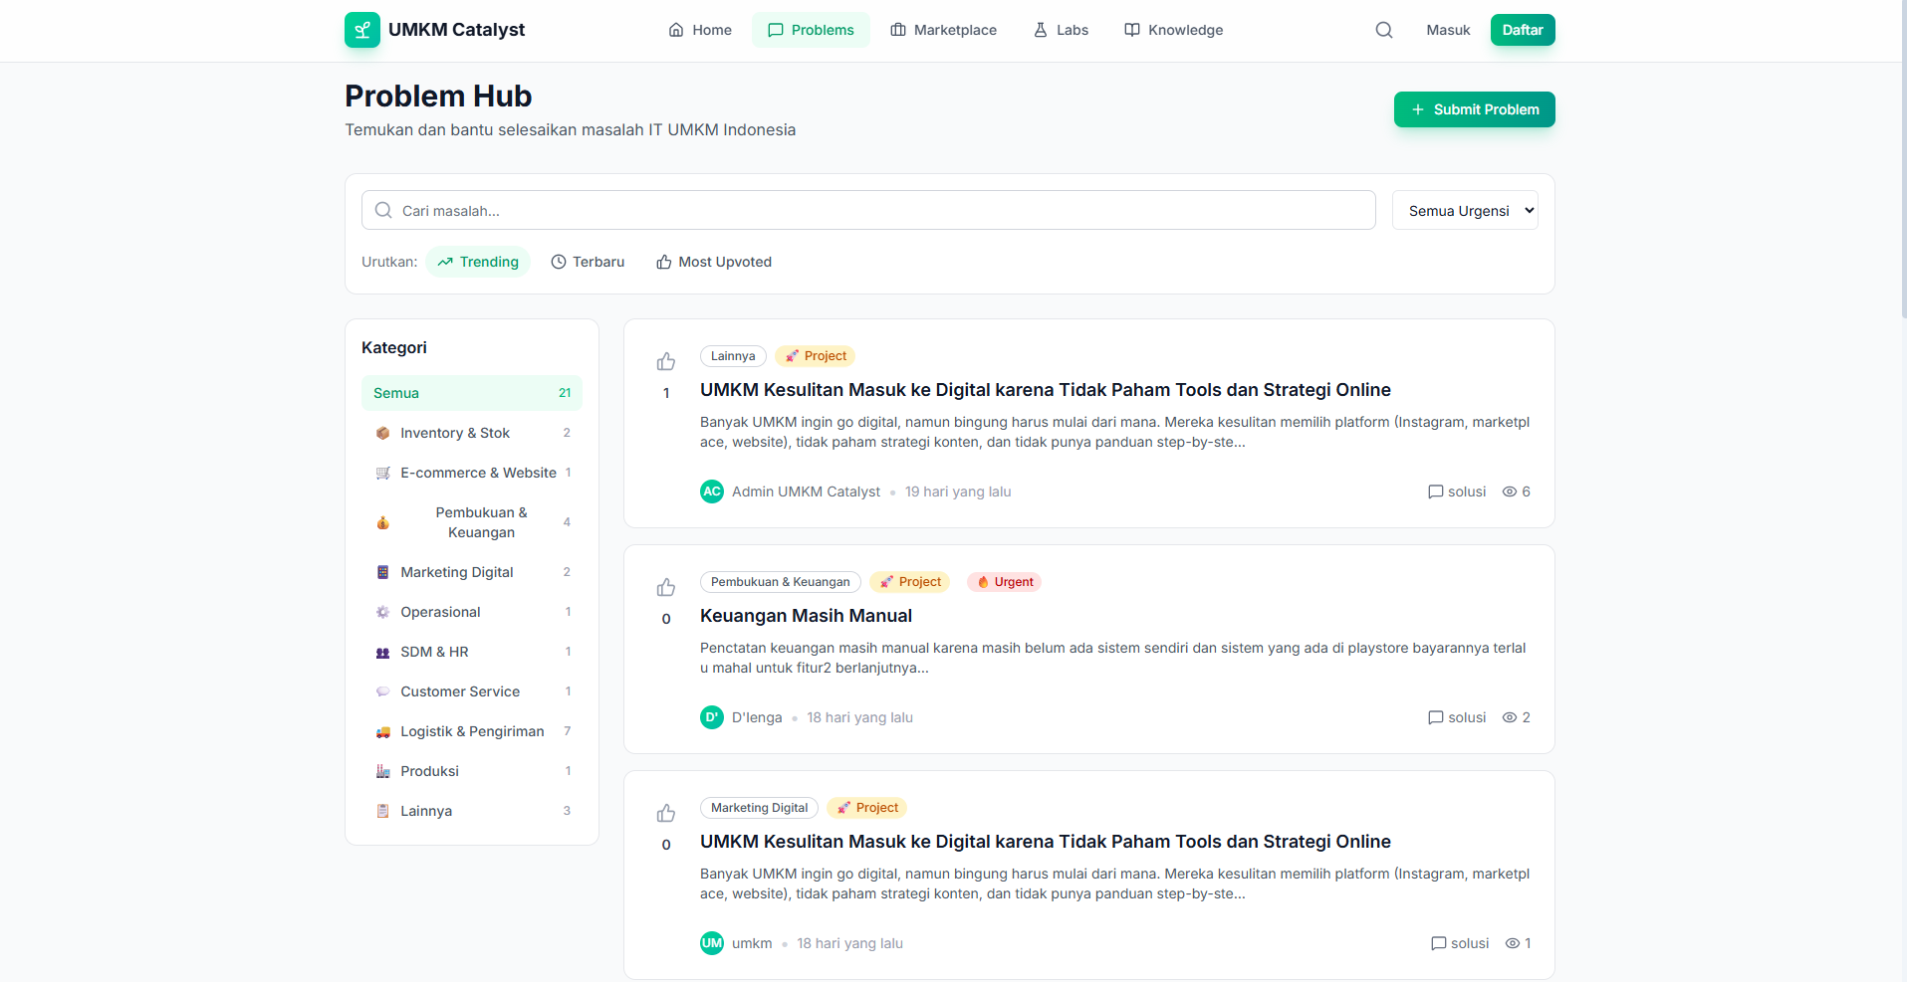Click inside the Cari masalah search field

pos(867,210)
